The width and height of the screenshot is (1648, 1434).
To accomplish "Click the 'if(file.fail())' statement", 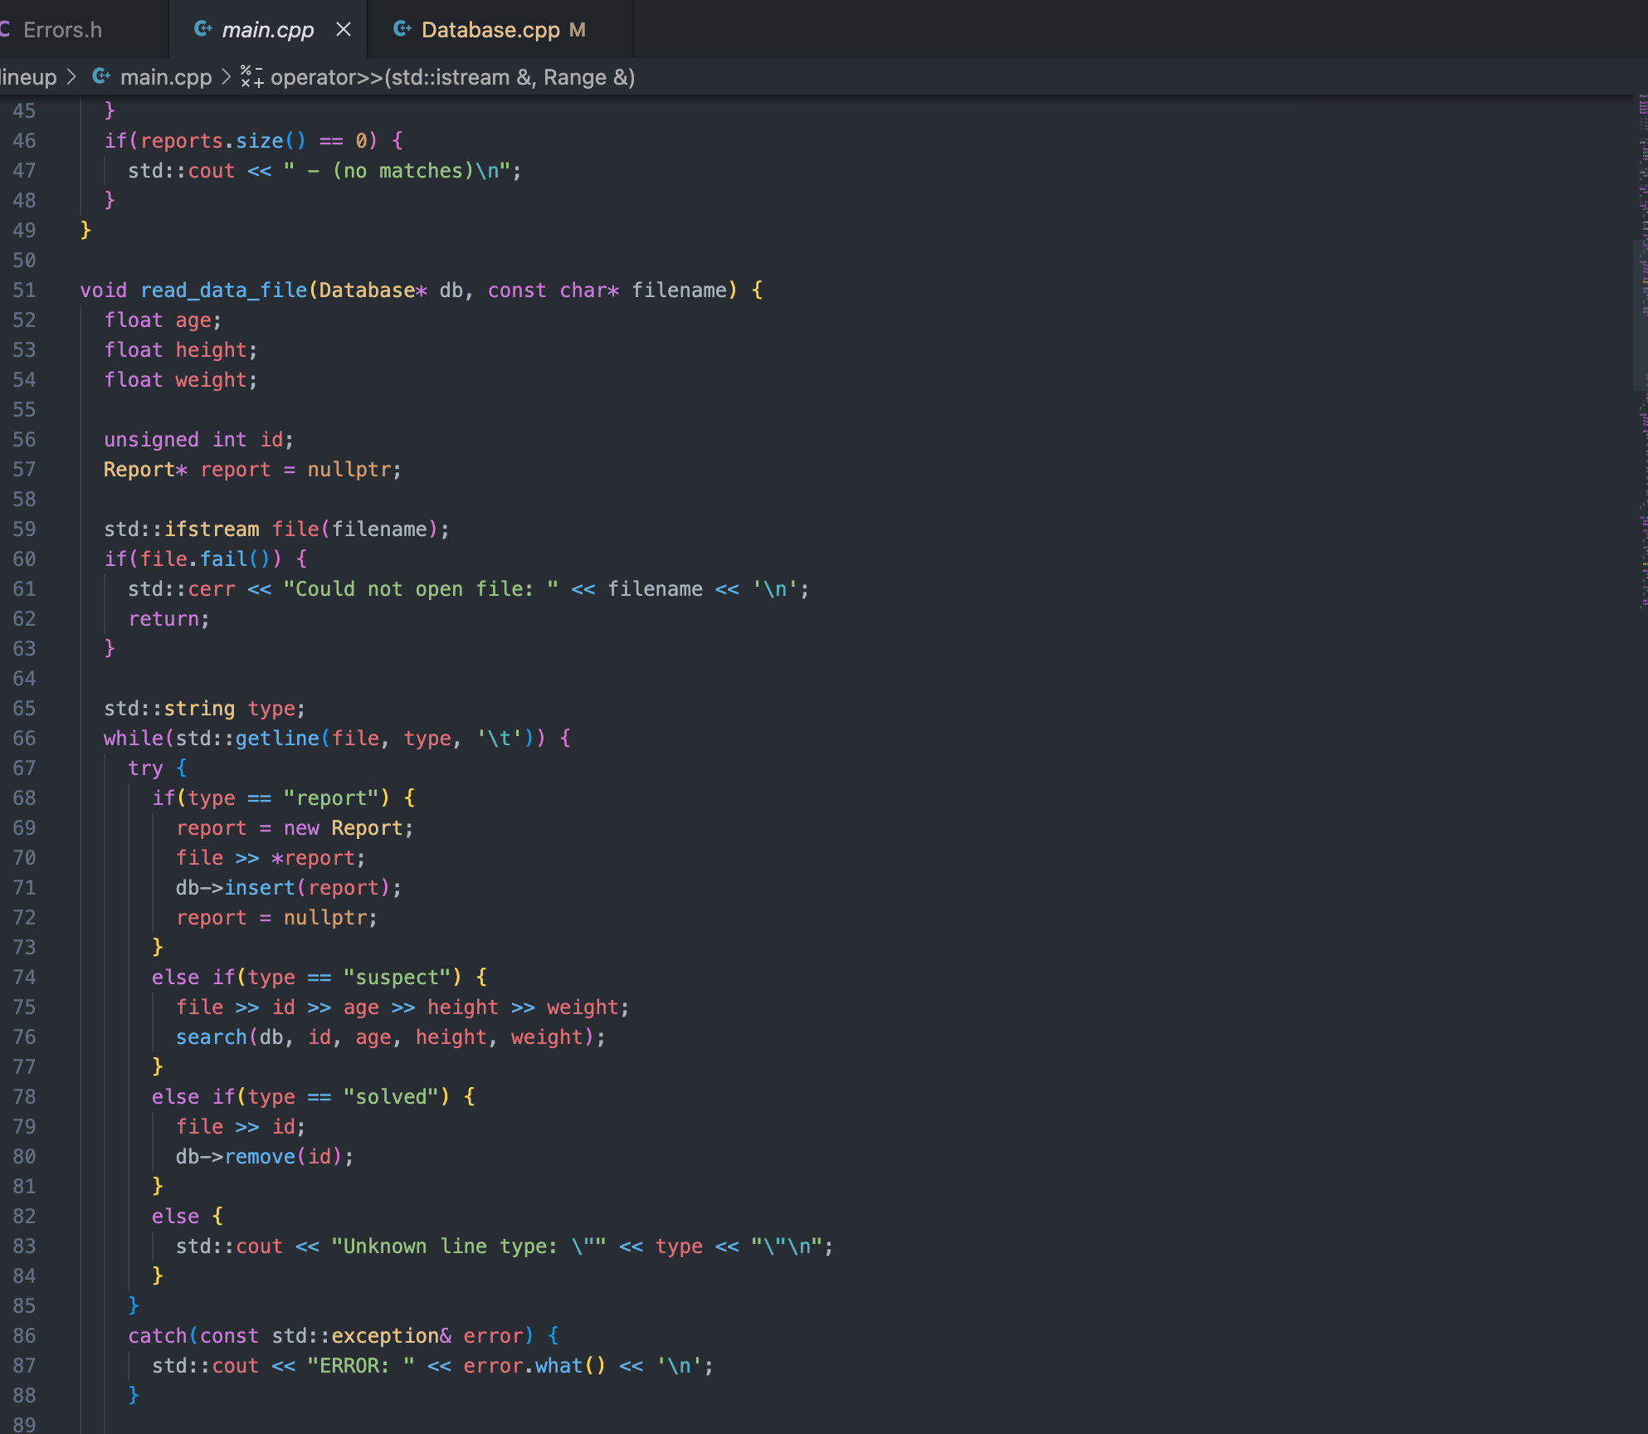I will click(x=205, y=559).
